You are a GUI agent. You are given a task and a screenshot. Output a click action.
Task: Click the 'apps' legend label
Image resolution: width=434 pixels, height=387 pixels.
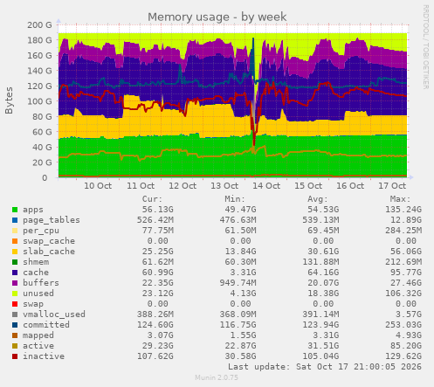tap(33, 210)
